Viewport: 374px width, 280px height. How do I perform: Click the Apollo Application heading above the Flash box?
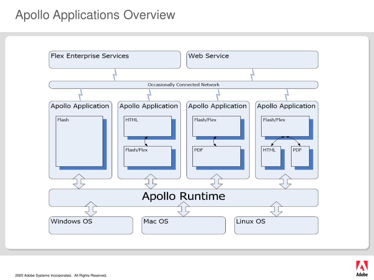coord(80,106)
